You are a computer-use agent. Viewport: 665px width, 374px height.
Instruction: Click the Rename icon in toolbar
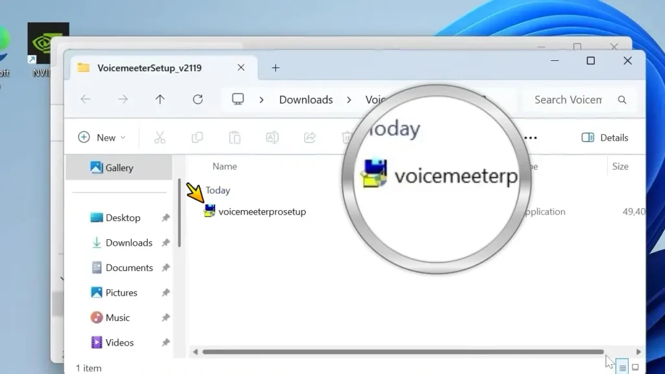tap(272, 137)
